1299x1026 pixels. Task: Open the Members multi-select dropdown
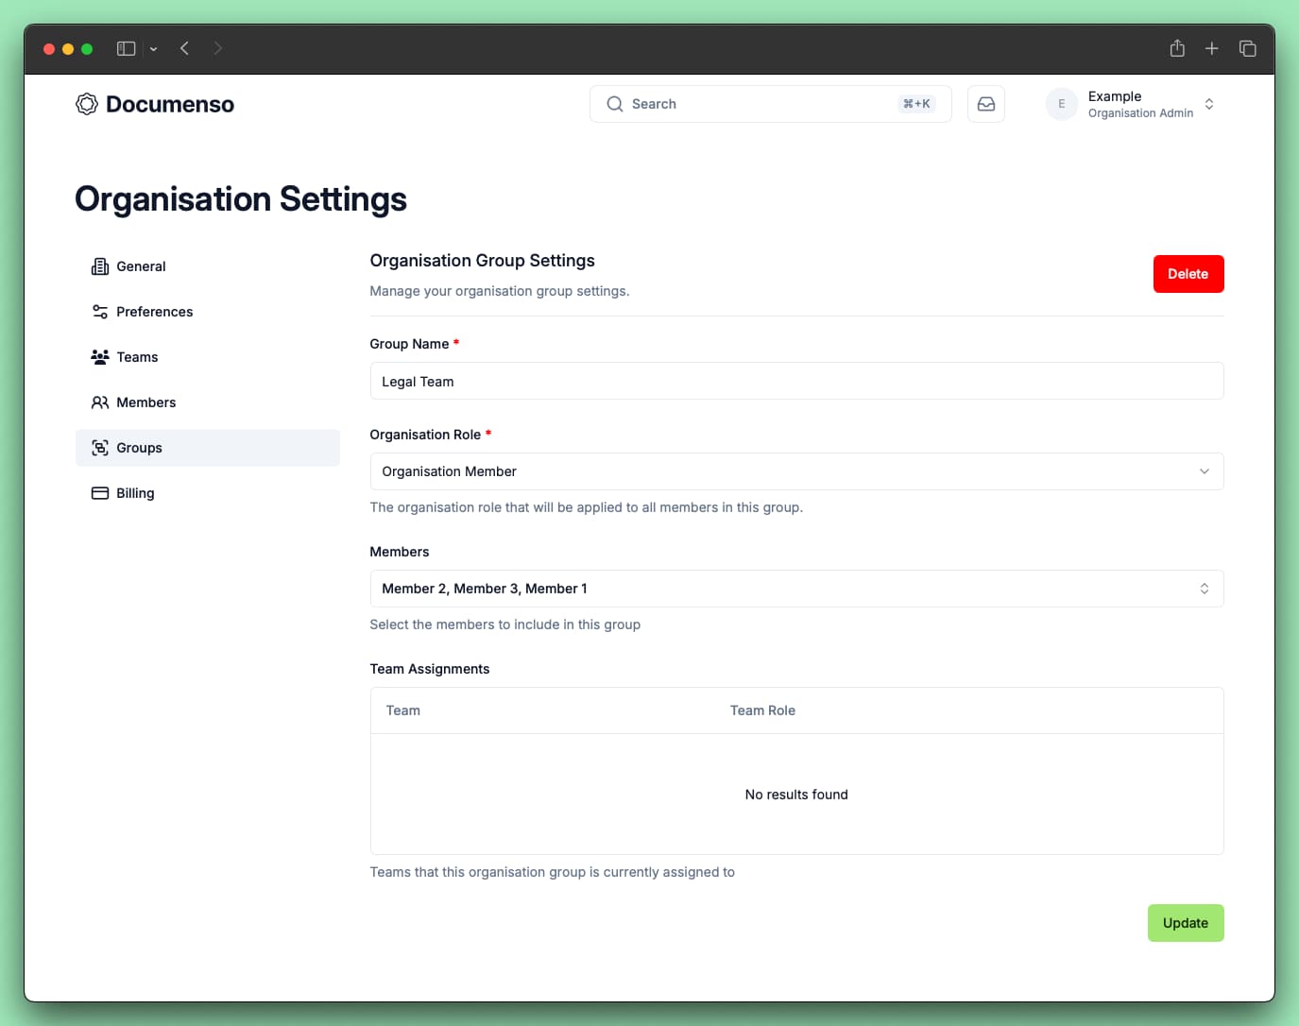[795, 589]
